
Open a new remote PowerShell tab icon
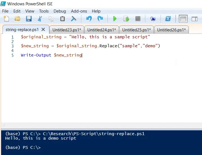point(153,19)
